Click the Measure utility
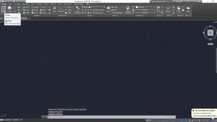This screenshot has width=217, height=122. 168,9
